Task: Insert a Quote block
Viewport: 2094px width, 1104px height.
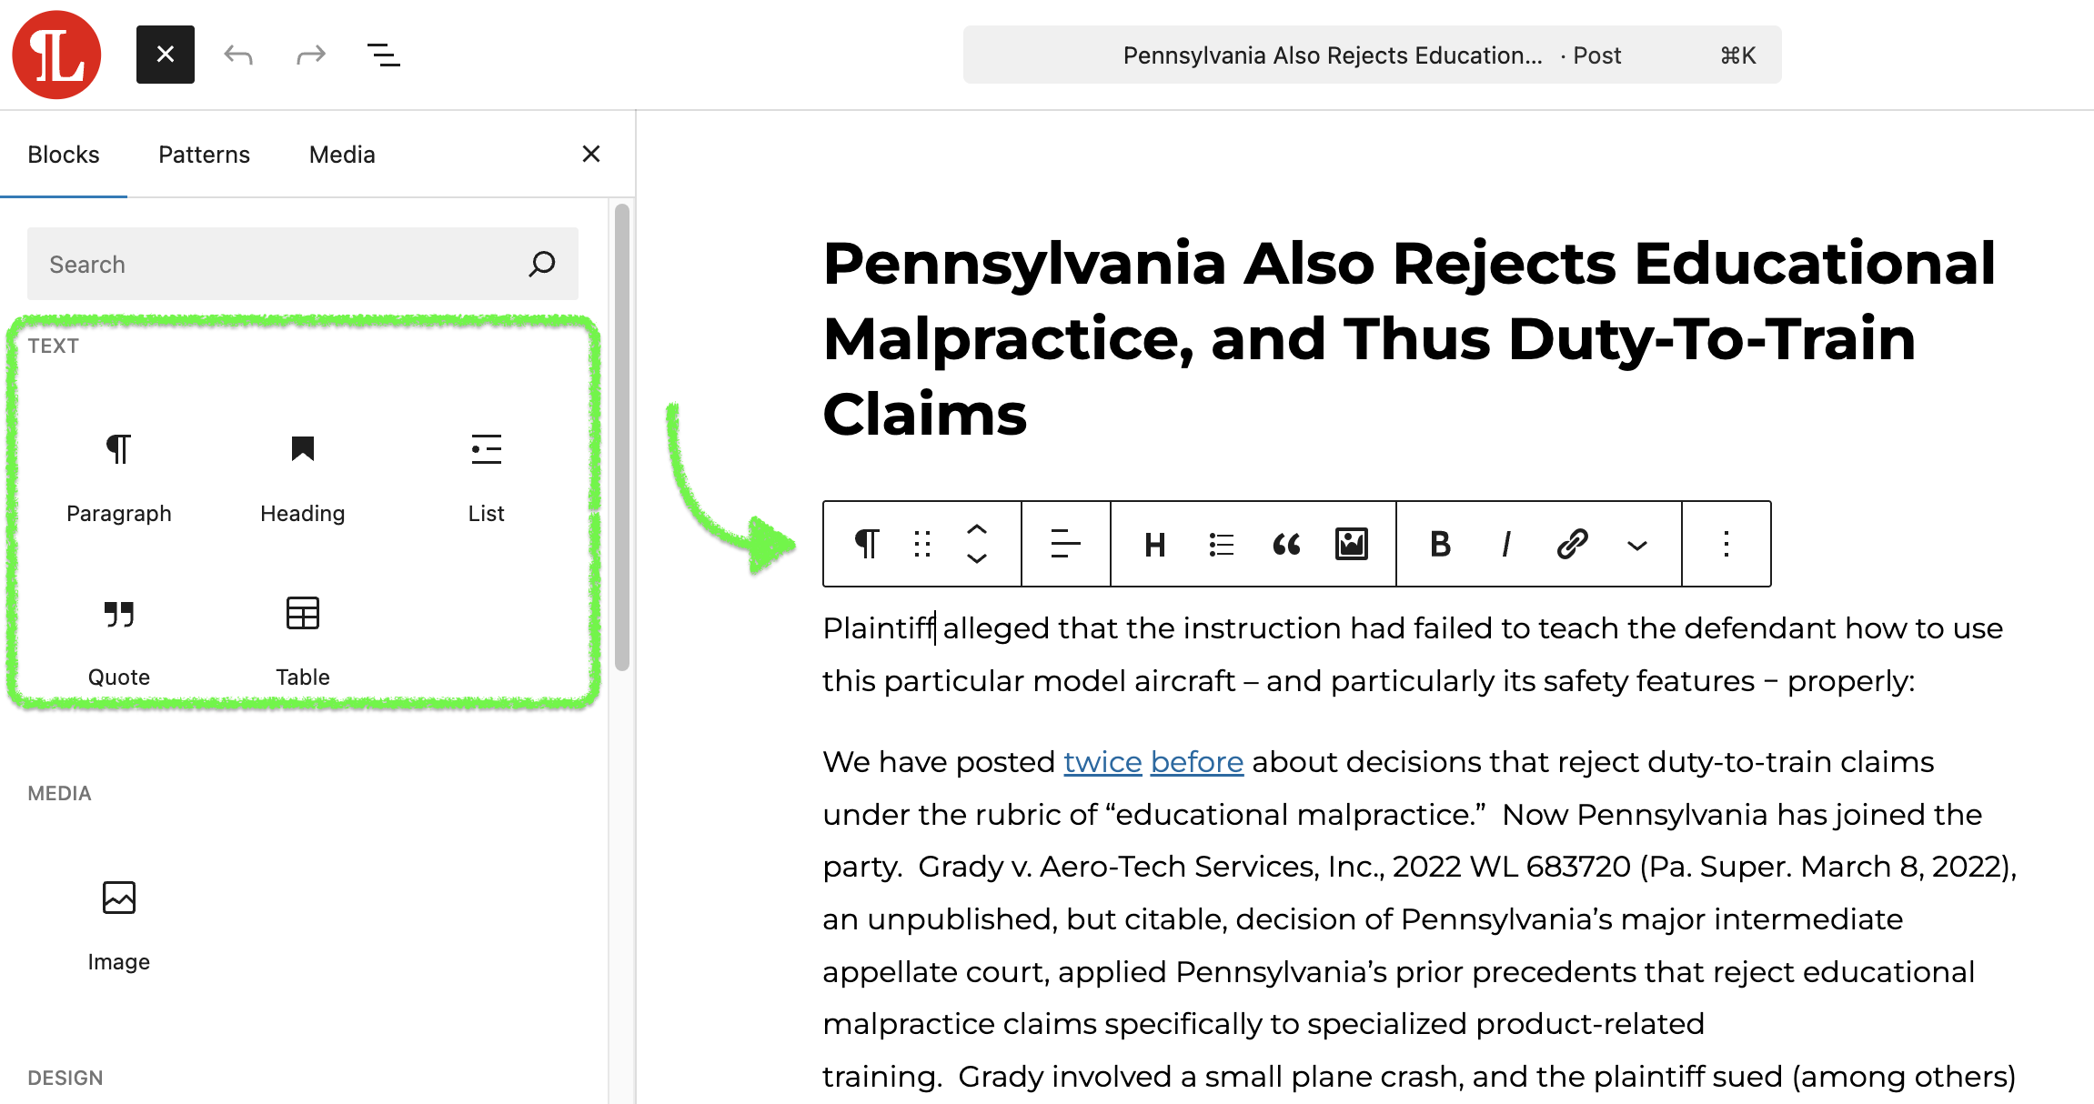Action: coord(119,641)
